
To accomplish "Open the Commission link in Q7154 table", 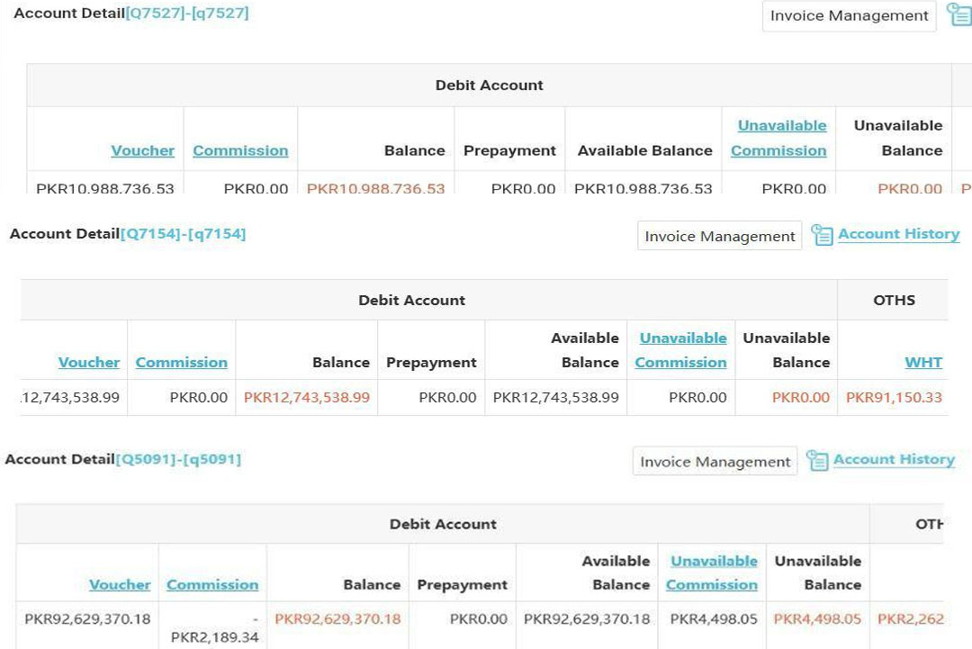I will click(x=181, y=362).
